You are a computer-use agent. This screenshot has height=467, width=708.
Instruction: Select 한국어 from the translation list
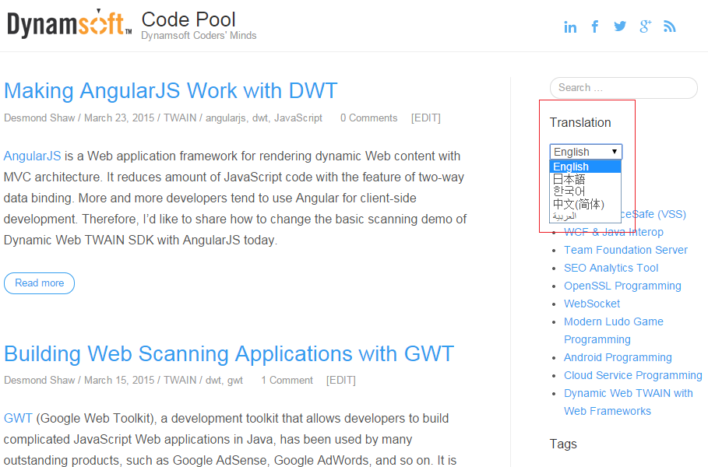point(569,191)
